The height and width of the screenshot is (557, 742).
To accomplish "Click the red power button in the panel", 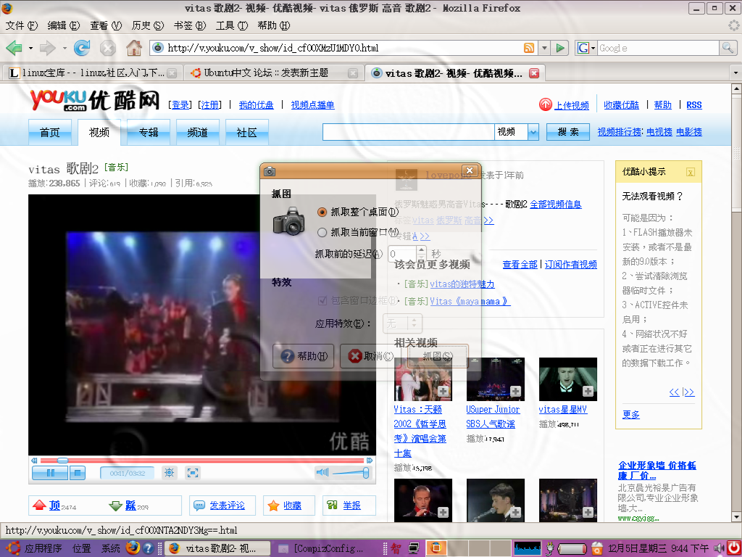I will [x=734, y=548].
